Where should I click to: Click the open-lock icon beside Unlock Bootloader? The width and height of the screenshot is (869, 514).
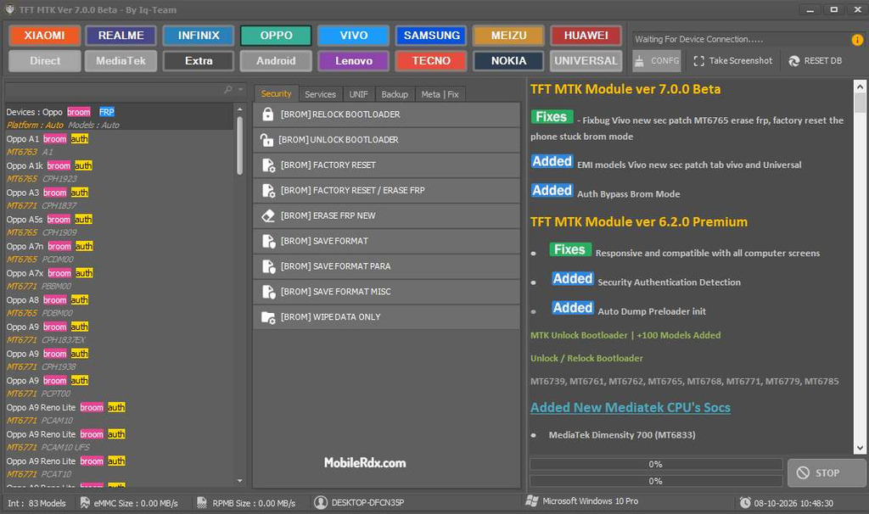pos(266,140)
